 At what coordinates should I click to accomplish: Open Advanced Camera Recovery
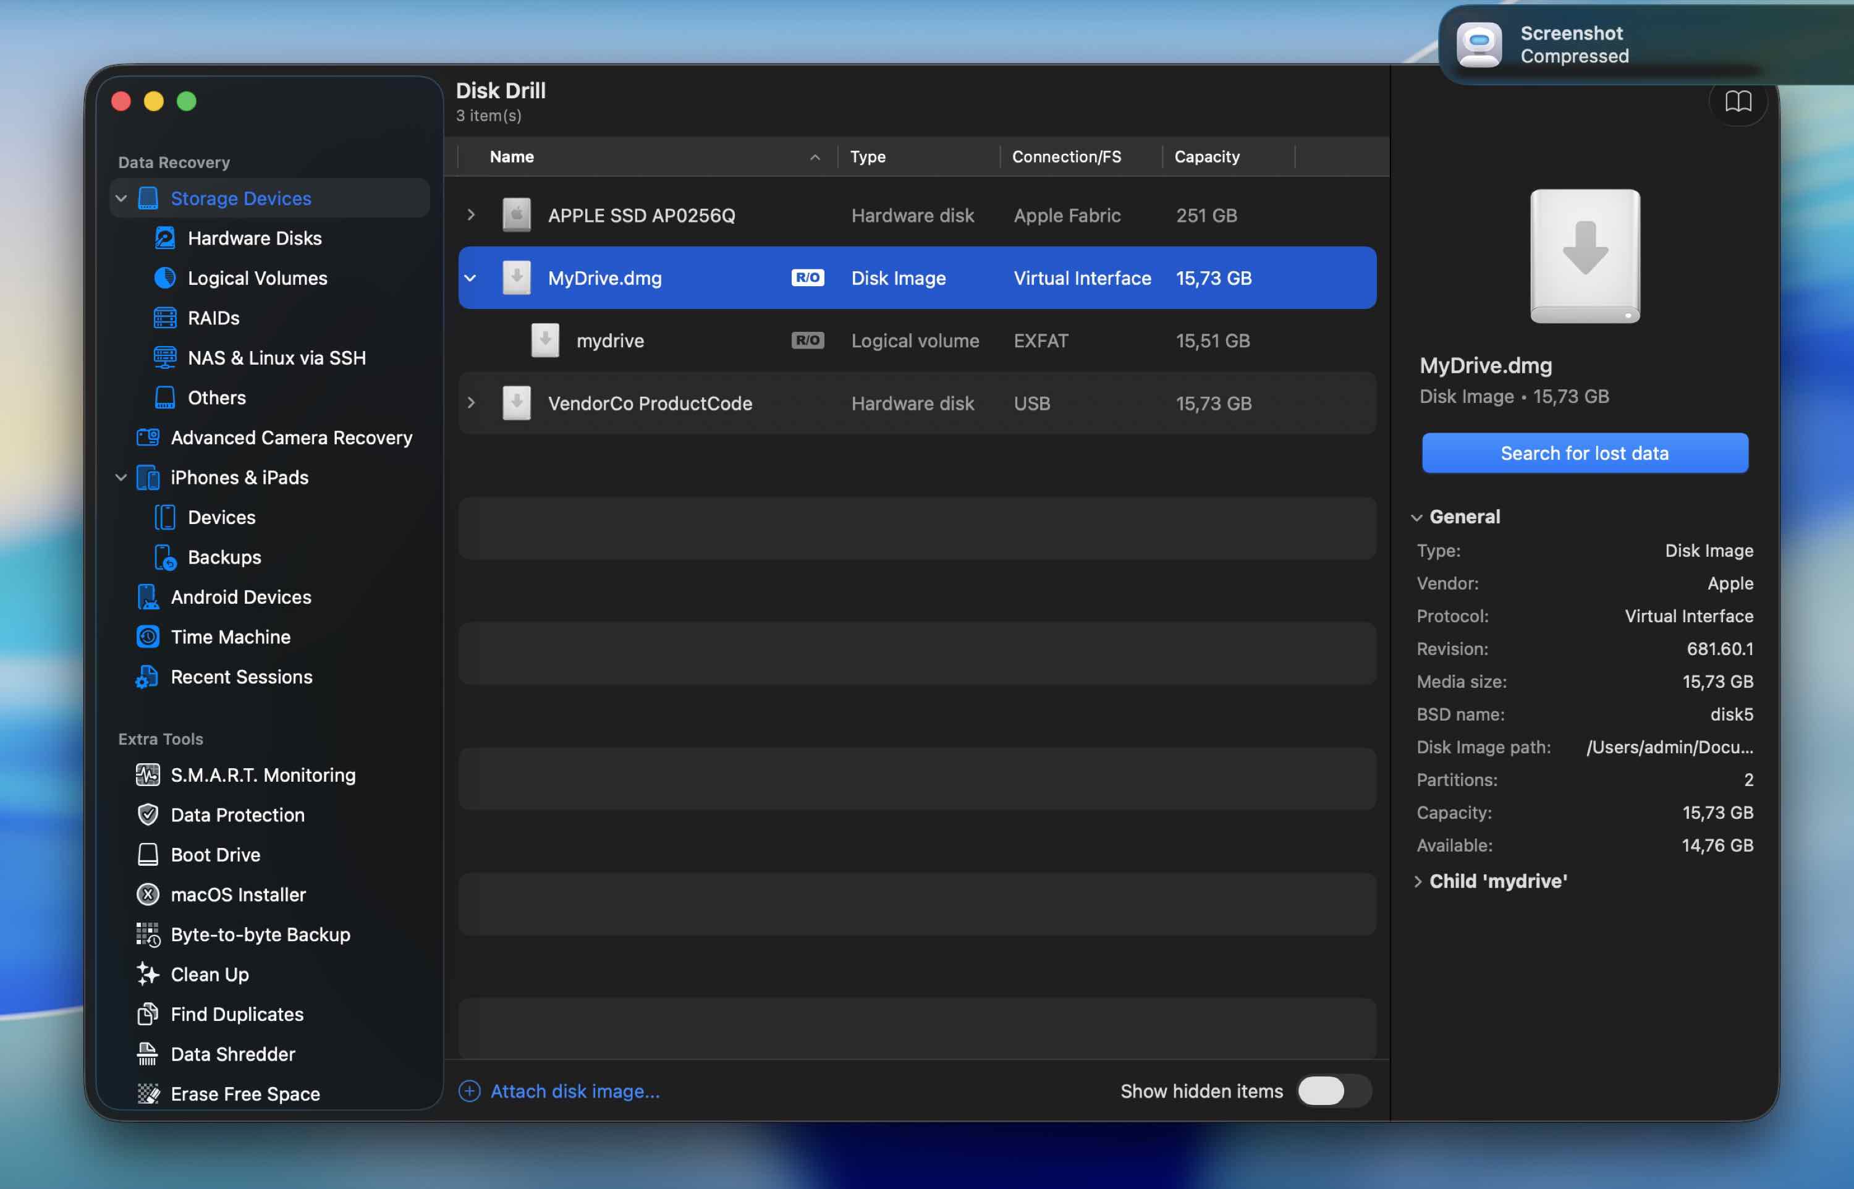point(290,438)
